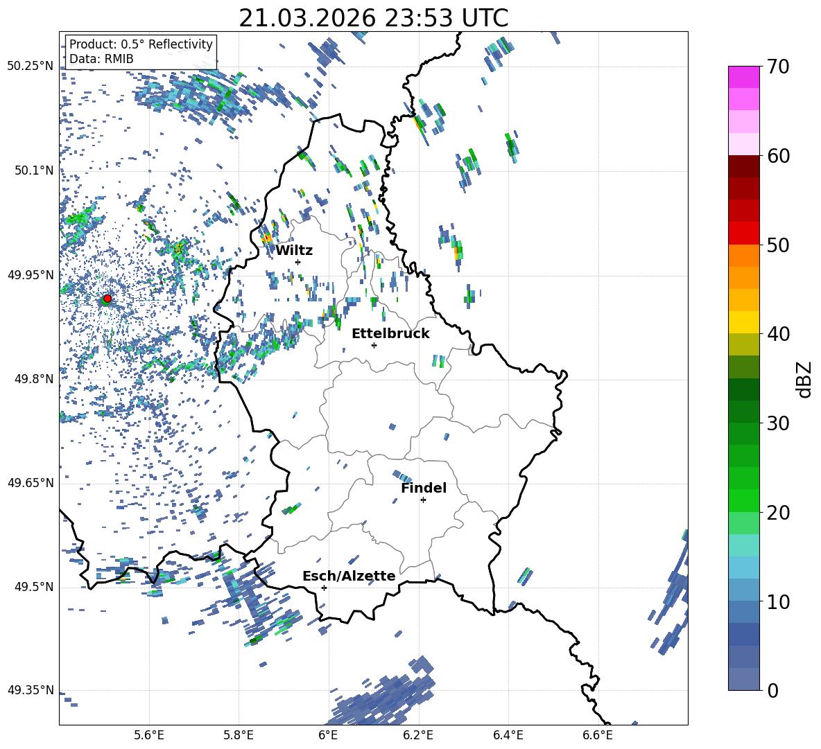Screen dimensions: 821x749
Task: Click the Ettelbruck station cross marker
Action: (x=374, y=345)
